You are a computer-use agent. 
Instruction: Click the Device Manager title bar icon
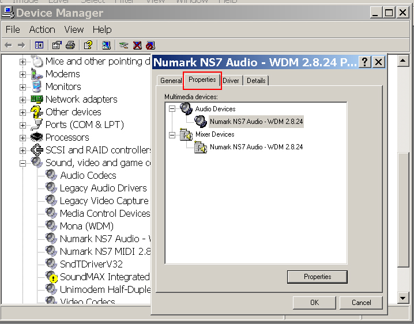click(x=8, y=13)
